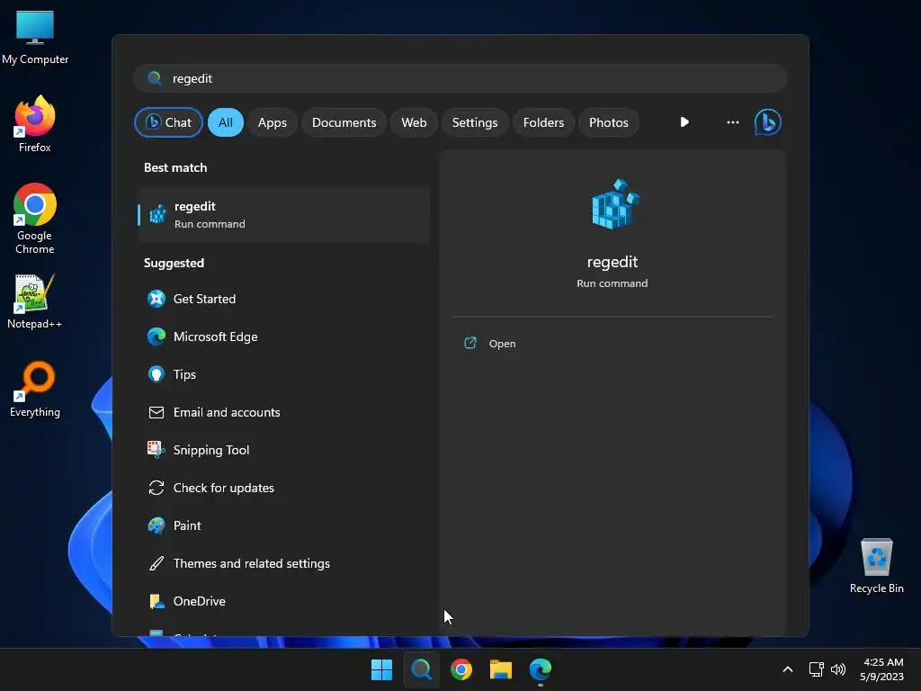Select the Notepad++ desktop shortcut
Screen dimensions: 921x691
coord(34,301)
